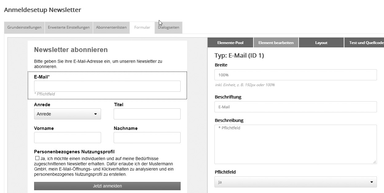384x193 pixels.
Task: Open the Grundeinstellungen tab
Action: coord(24,27)
